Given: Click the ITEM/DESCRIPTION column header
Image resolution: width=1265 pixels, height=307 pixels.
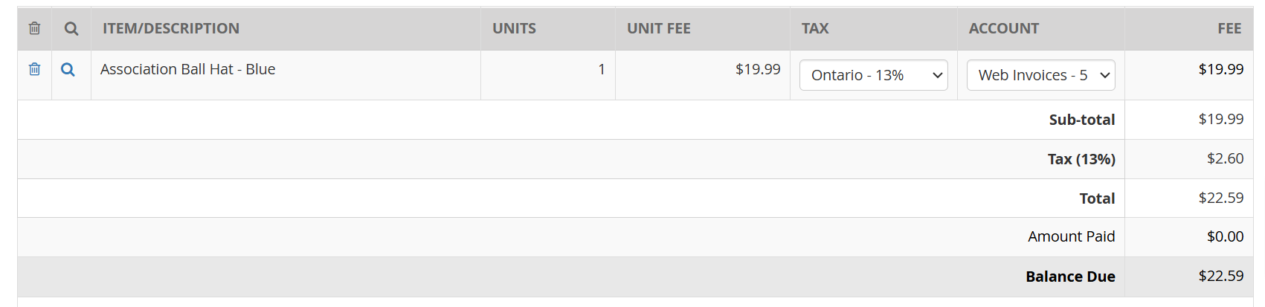Looking at the screenshot, I should [171, 28].
